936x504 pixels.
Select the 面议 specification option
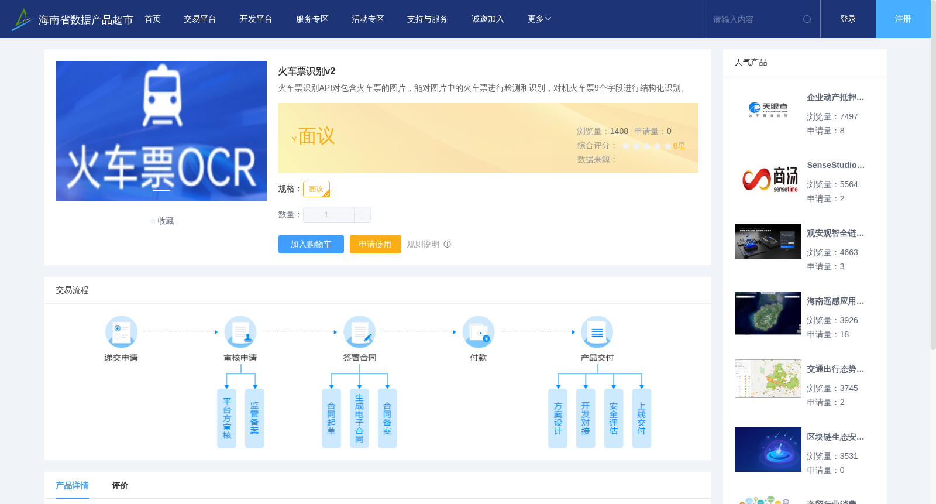pos(316,189)
